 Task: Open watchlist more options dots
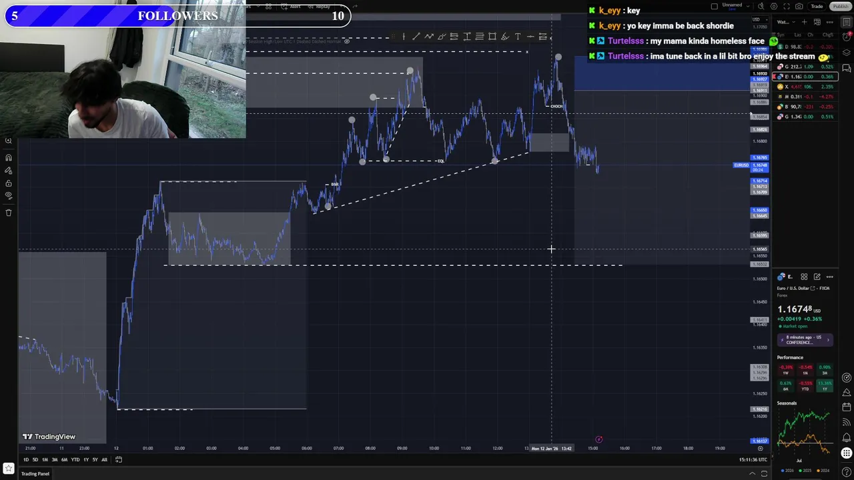(830, 22)
